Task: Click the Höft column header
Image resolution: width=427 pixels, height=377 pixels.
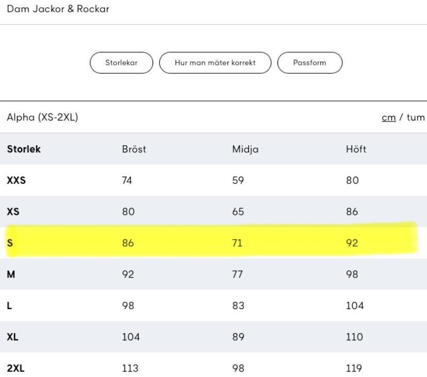Action: coord(356,149)
